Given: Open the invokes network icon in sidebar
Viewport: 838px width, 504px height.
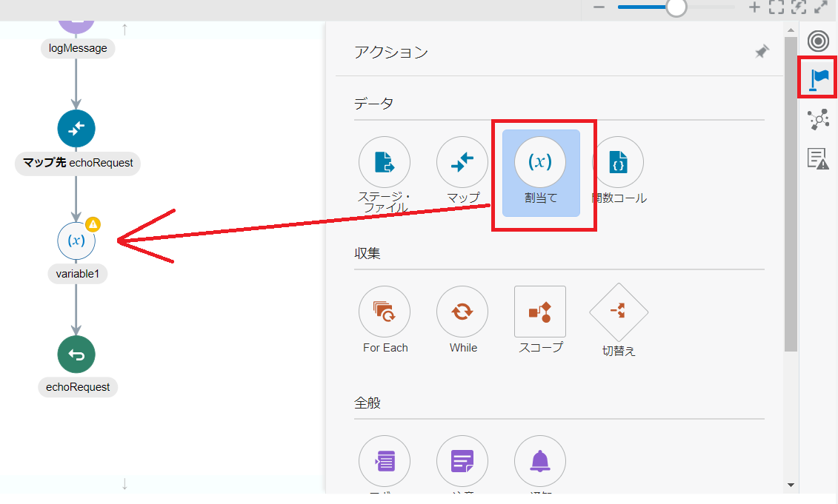Looking at the screenshot, I should (x=818, y=120).
